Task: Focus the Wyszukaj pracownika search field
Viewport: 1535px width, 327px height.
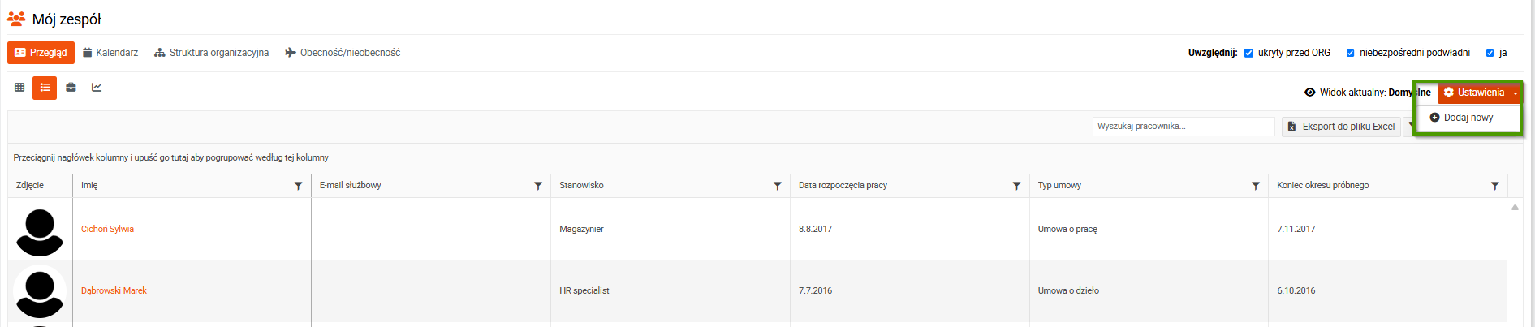Action: click(1183, 127)
